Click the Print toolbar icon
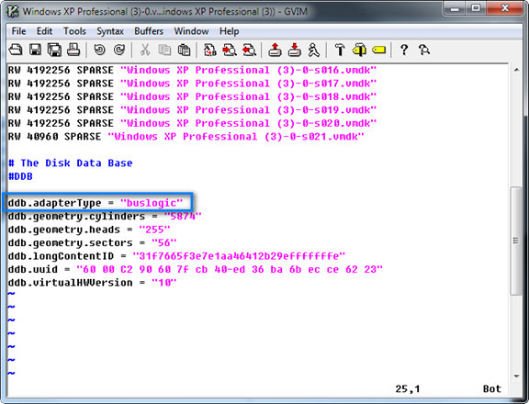This screenshot has width=529, height=404. (x=73, y=50)
